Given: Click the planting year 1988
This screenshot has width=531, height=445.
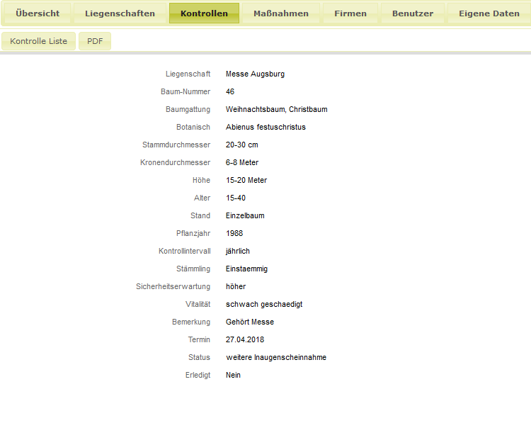Looking at the screenshot, I should tap(234, 233).
